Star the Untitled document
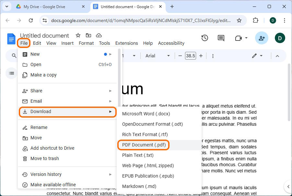Image resolution: width=292 pixels, height=196 pixels. (78, 35)
